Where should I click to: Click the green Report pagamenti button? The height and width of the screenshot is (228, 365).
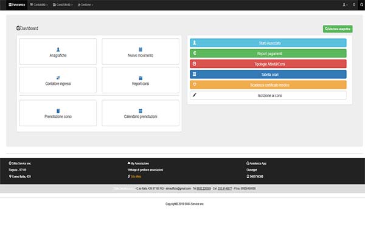click(268, 53)
